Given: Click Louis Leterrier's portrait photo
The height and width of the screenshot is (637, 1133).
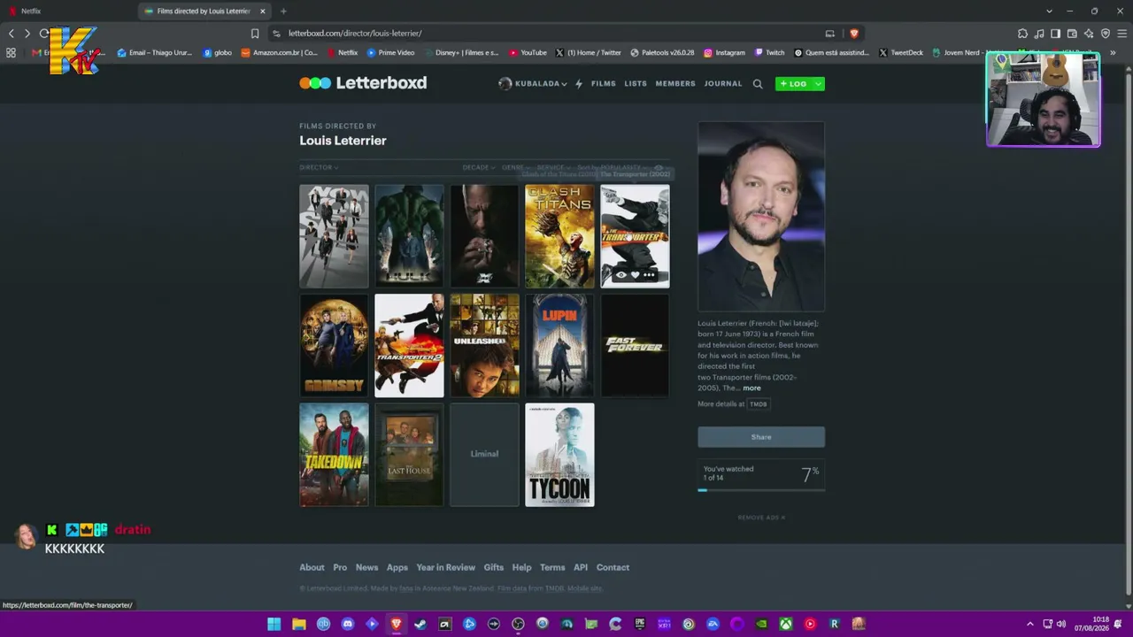Looking at the screenshot, I should pos(761,217).
